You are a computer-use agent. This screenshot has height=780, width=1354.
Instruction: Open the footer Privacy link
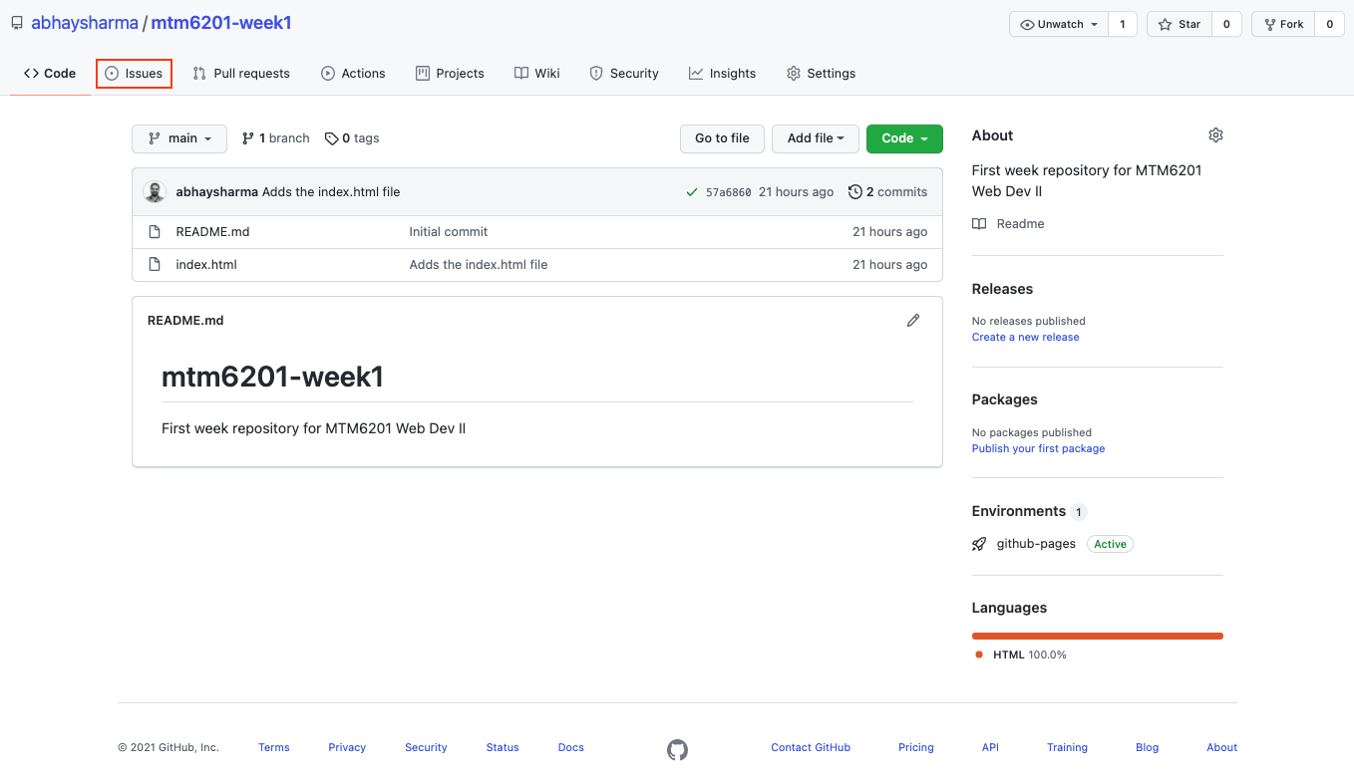point(347,747)
